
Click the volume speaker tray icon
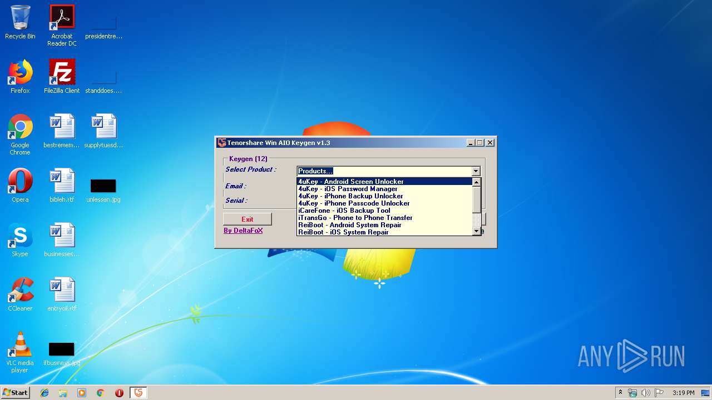click(646, 393)
